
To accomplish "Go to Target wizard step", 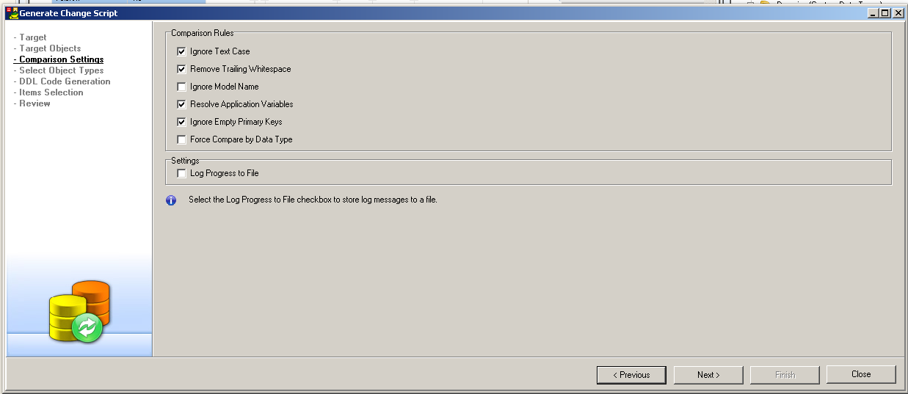I will [32, 37].
